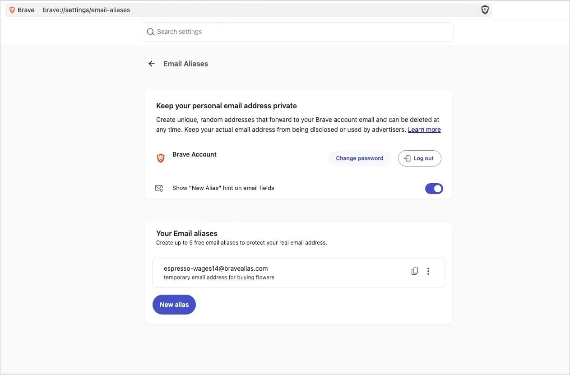The width and height of the screenshot is (570, 375).
Task: Click Change password button
Action: click(360, 158)
